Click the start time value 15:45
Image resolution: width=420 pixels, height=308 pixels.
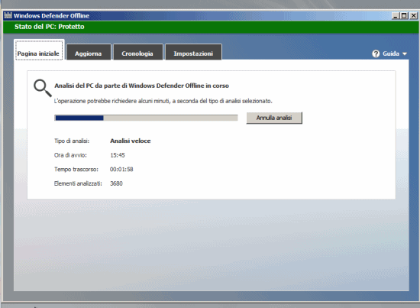(118, 155)
